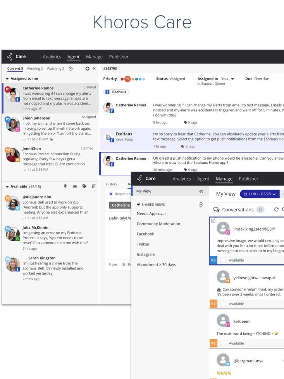Viewport: 284px width, 379px height.
Task: Collapse the SHARED VIEWS section
Action: point(138,205)
